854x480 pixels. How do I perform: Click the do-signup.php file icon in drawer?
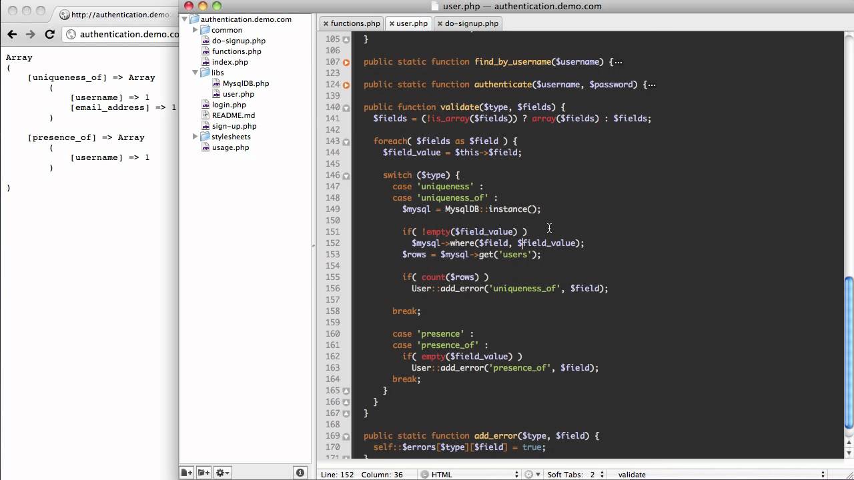tap(206, 41)
